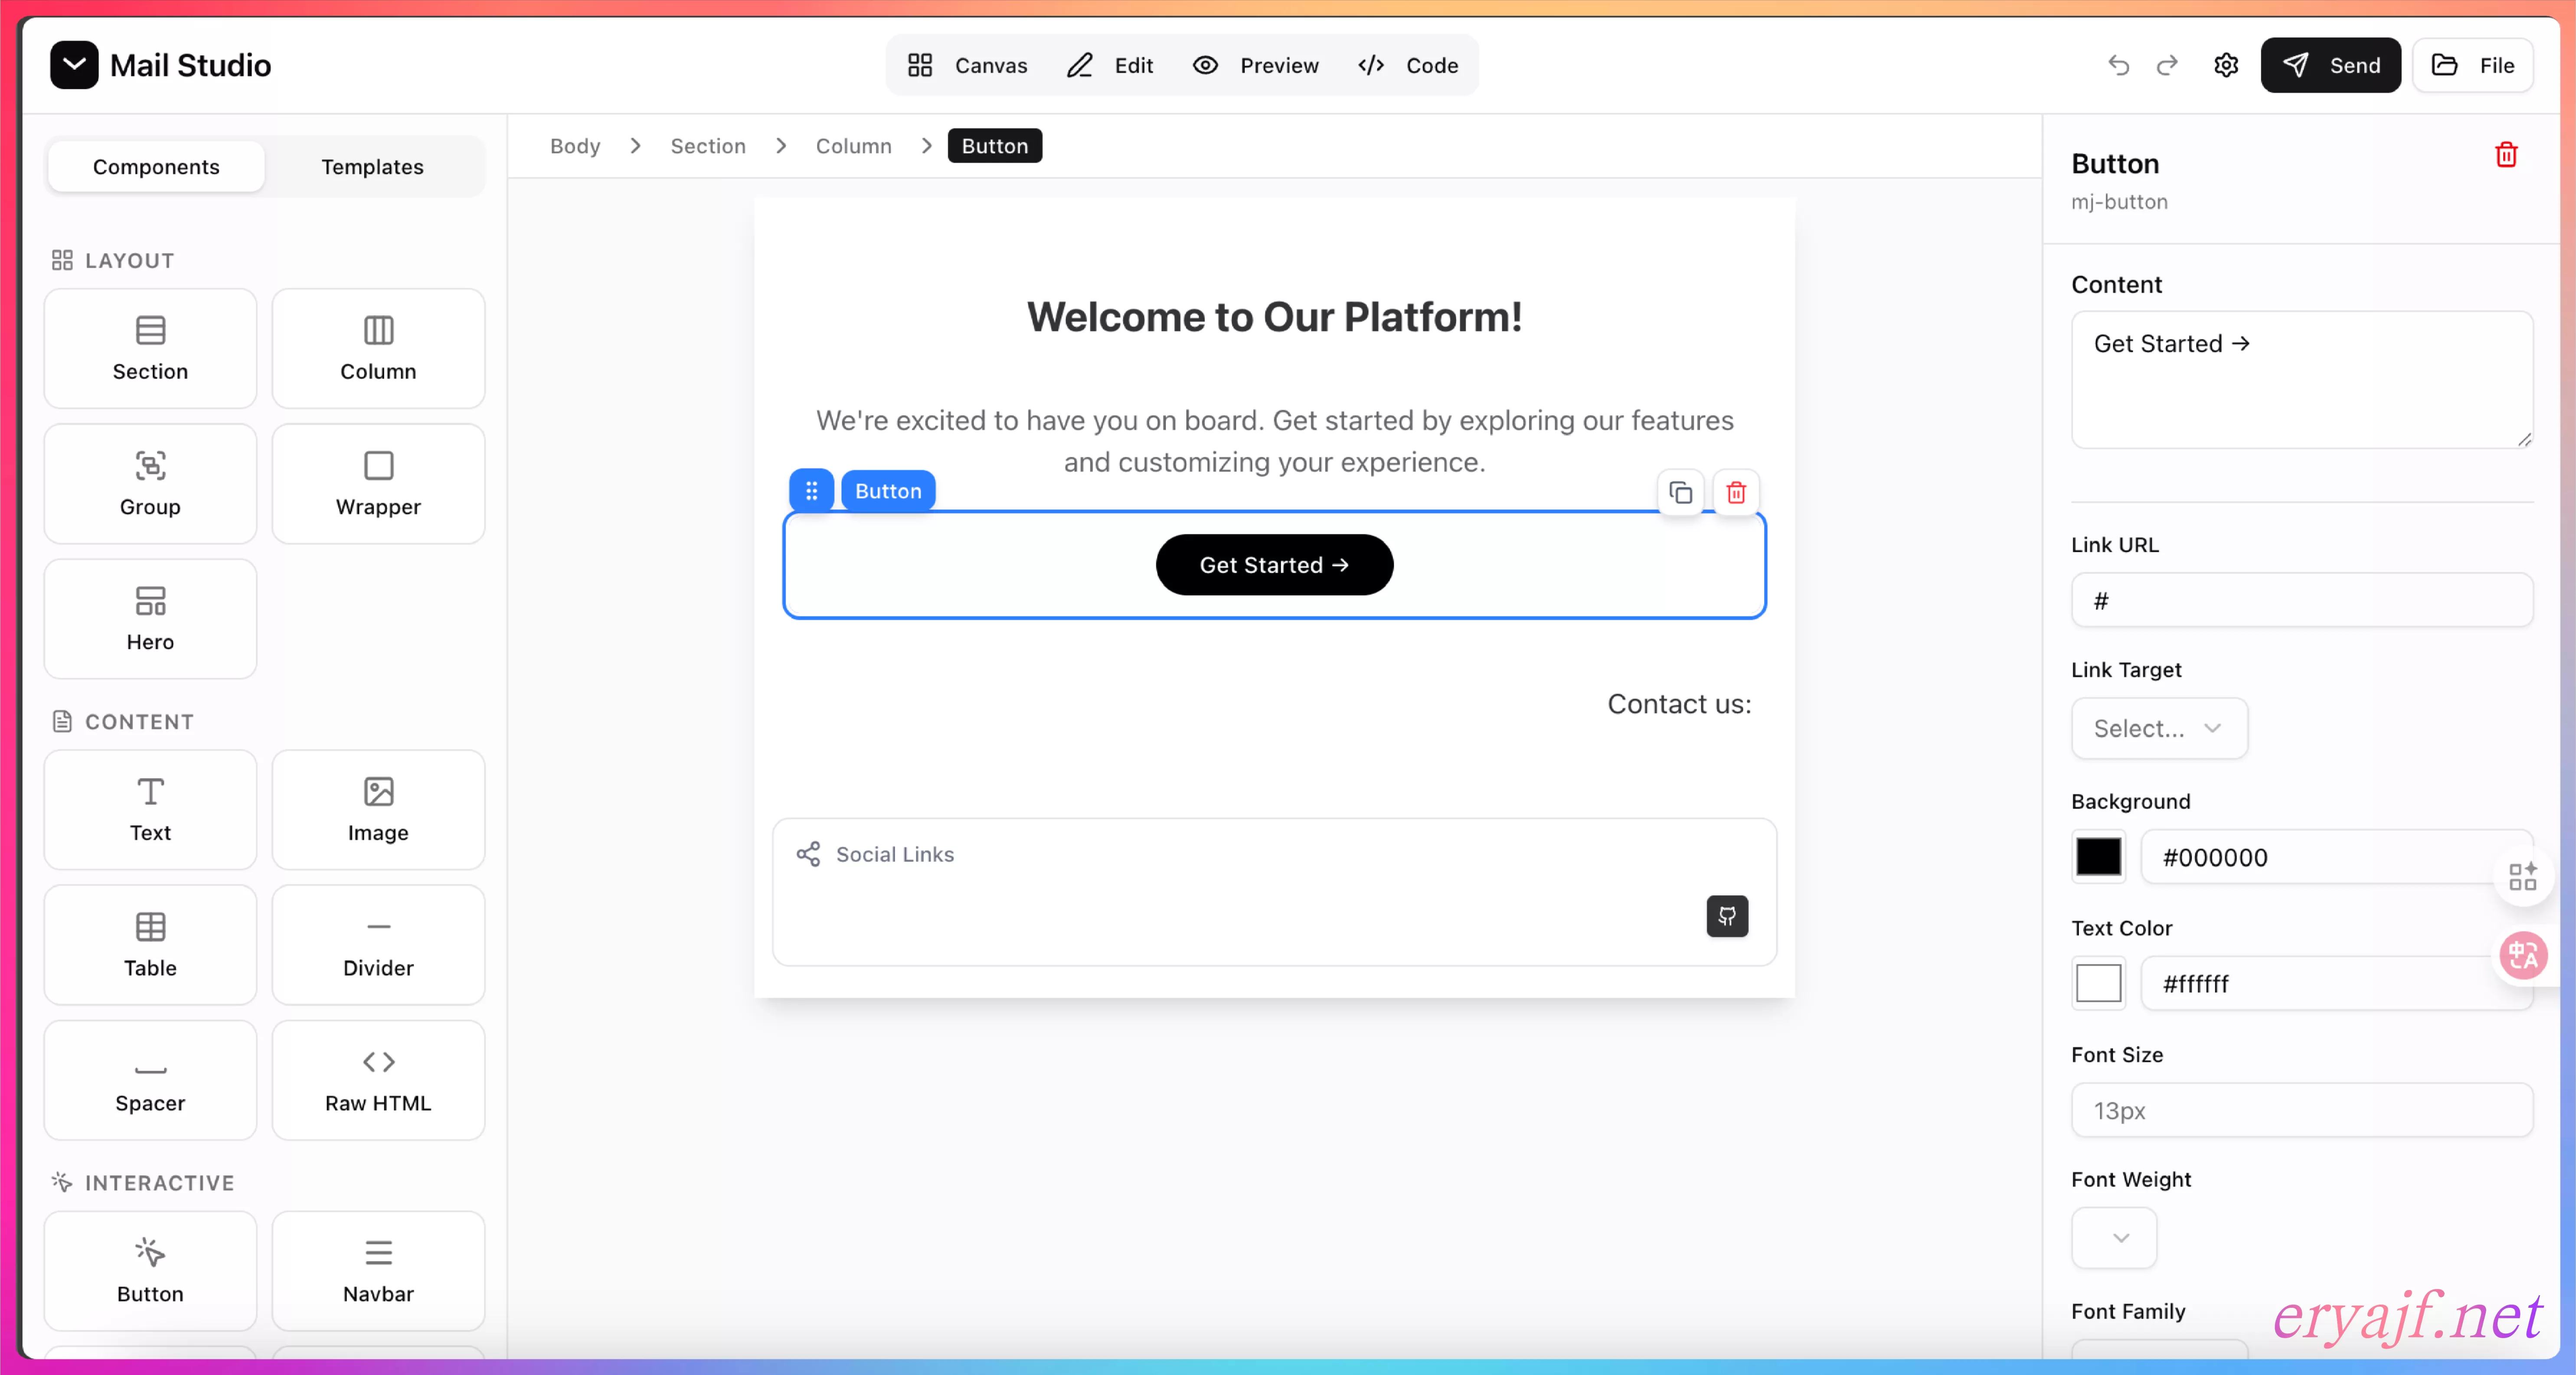Click the Send button
The width and height of the screenshot is (2576, 1375).
(2330, 65)
